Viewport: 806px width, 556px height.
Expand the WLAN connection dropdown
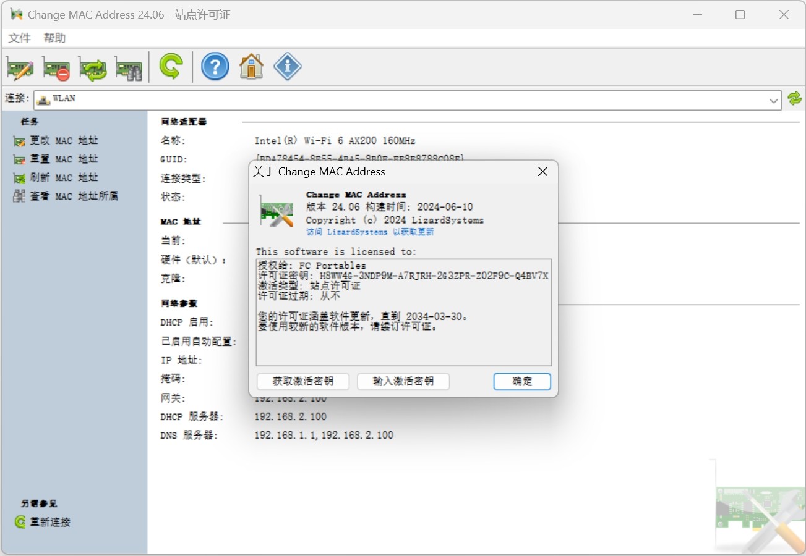tap(774, 100)
